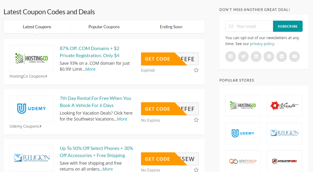Screen dimensions: 313x172
Task: Switch to the Ending Soon tab
Action: pyautogui.click(x=171, y=27)
